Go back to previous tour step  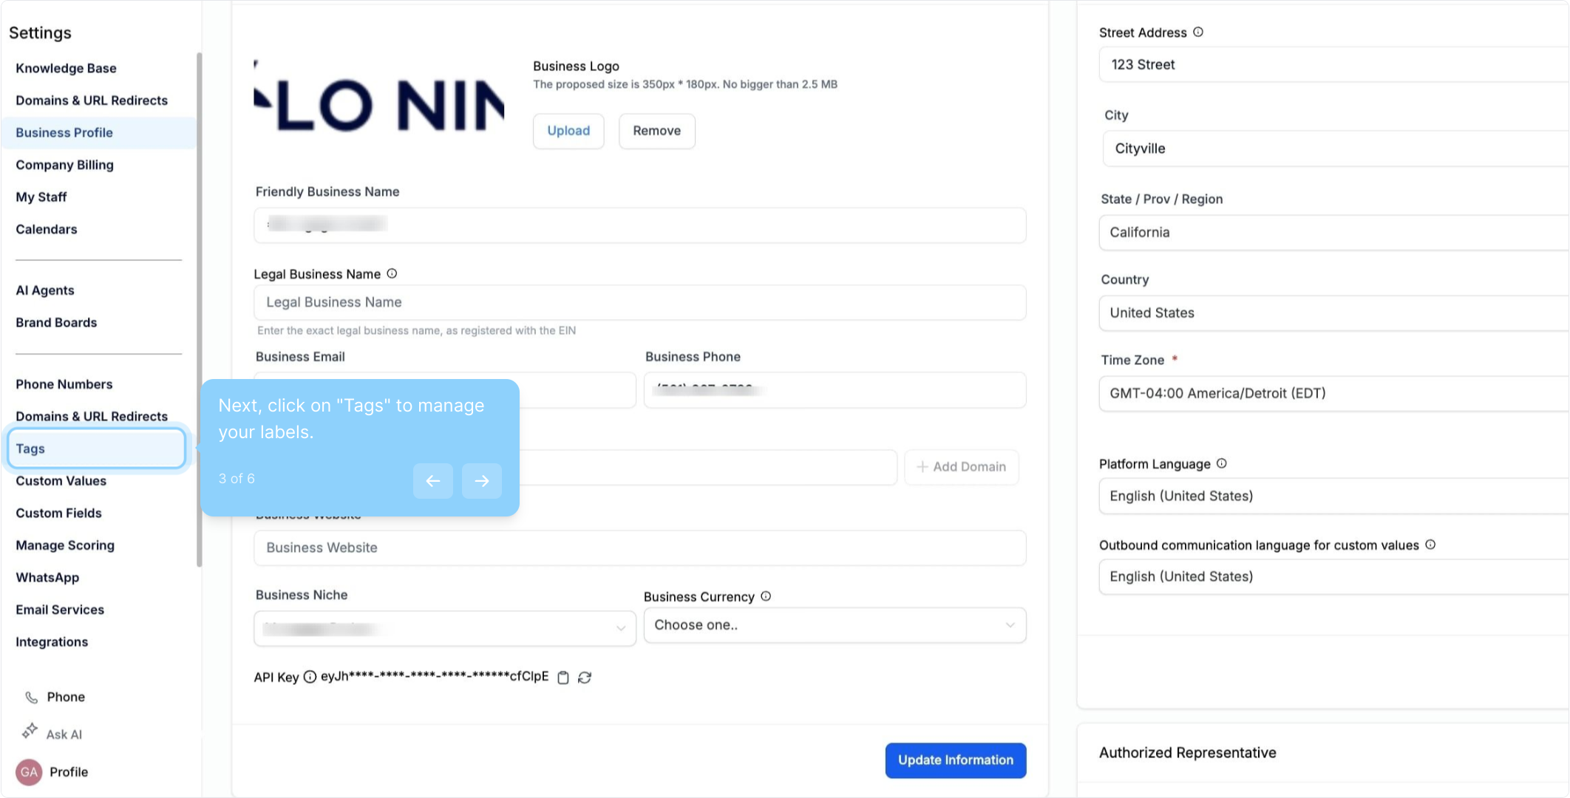[x=433, y=481]
